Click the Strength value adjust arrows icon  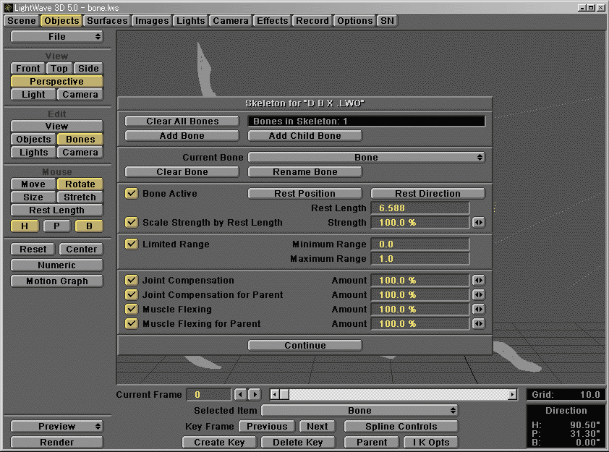478,223
